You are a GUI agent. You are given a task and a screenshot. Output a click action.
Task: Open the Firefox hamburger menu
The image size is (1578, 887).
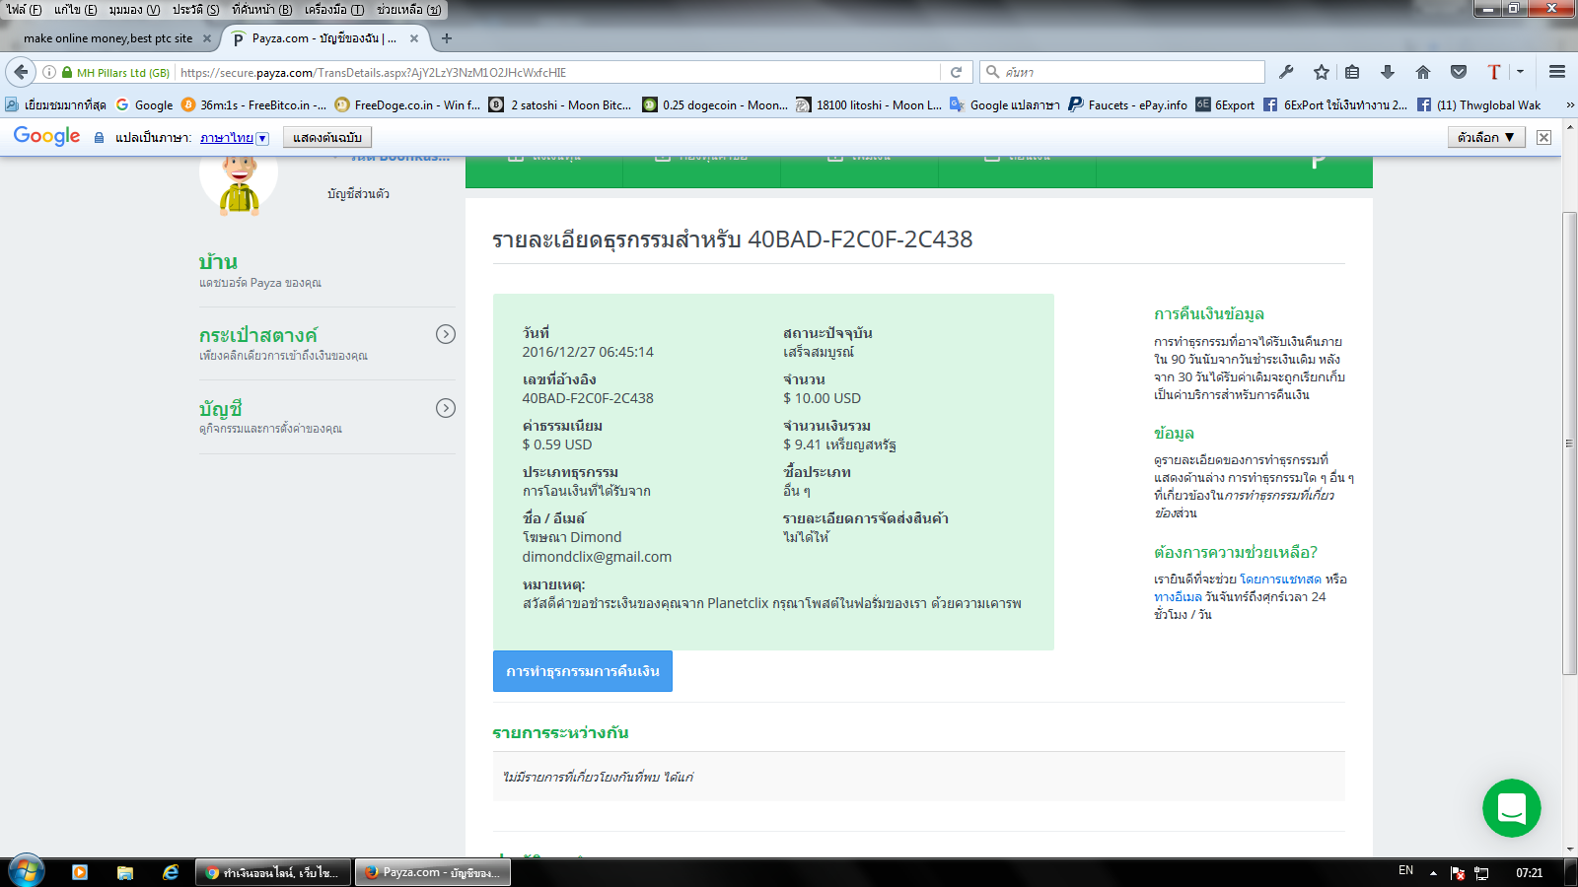[1557, 72]
